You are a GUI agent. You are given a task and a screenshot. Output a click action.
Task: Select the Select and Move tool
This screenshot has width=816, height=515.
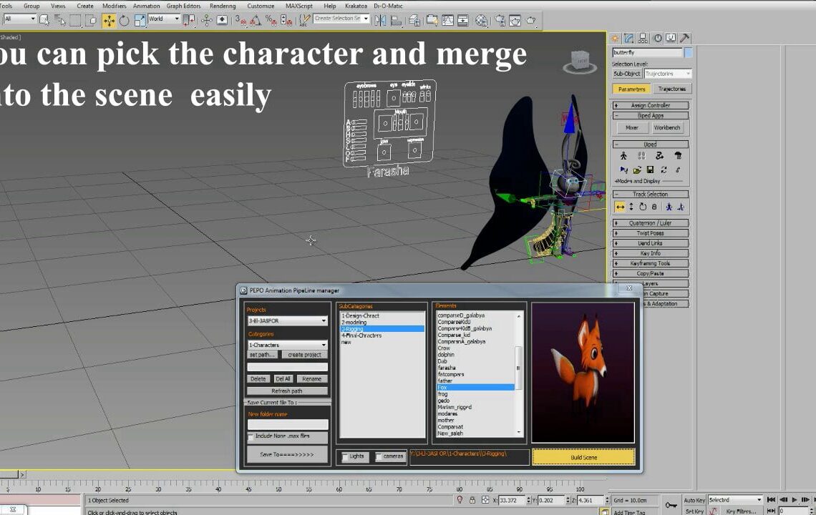(109, 21)
